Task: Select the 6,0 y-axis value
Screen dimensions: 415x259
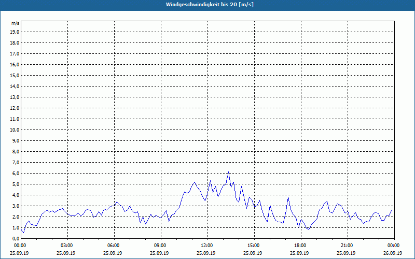Action: click(x=16, y=174)
